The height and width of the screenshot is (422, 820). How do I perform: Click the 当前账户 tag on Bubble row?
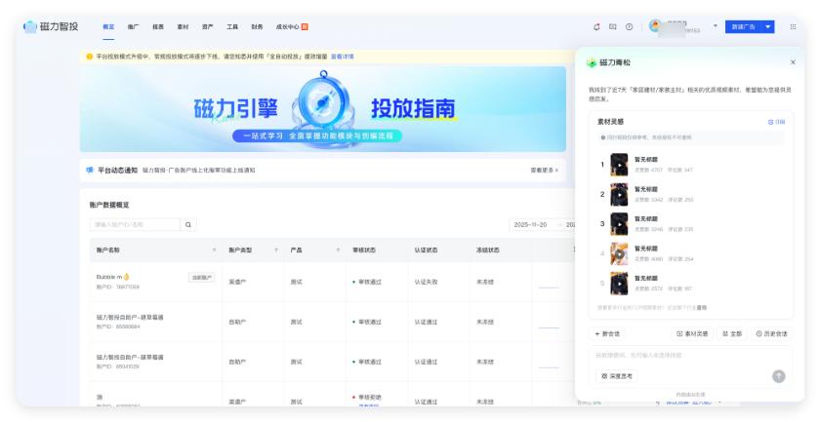pyautogui.click(x=201, y=278)
